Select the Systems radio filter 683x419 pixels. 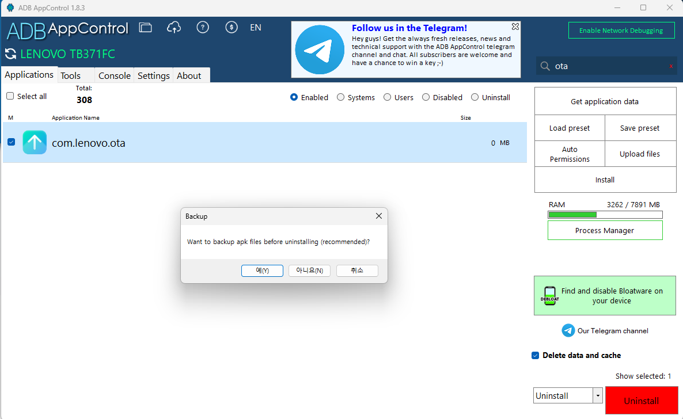(x=340, y=97)
